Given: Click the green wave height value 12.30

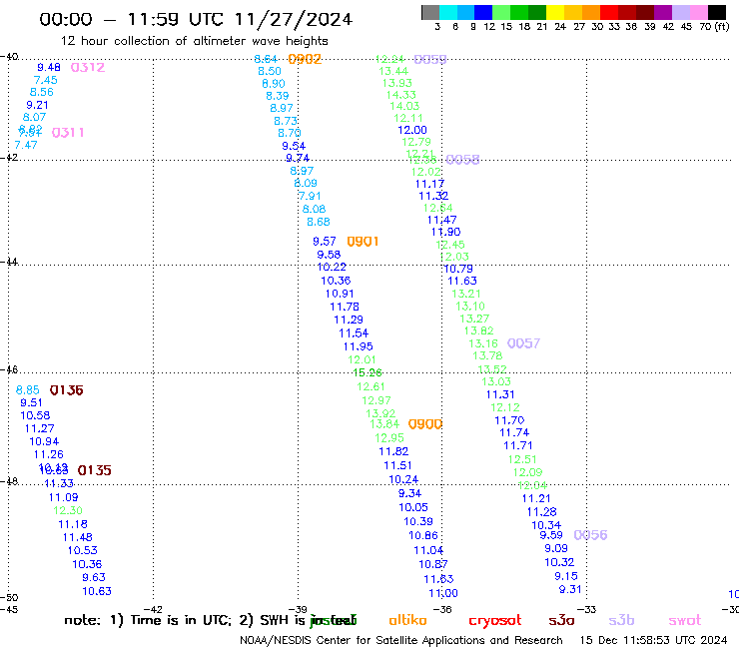Looking at the screenshot, I should 67,510.
